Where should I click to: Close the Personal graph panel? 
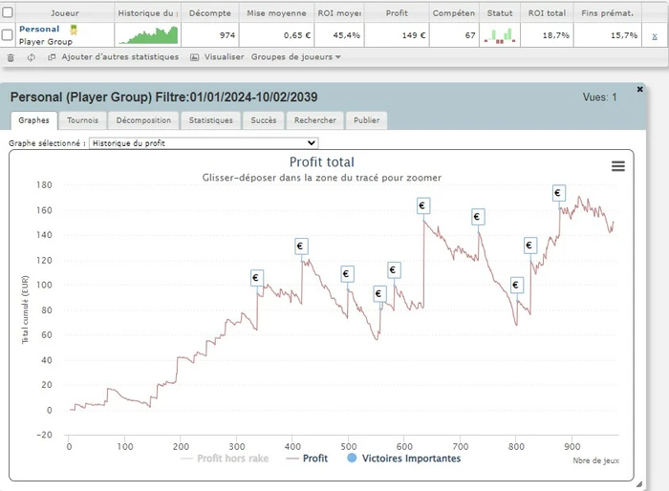(x=639, y=89)
